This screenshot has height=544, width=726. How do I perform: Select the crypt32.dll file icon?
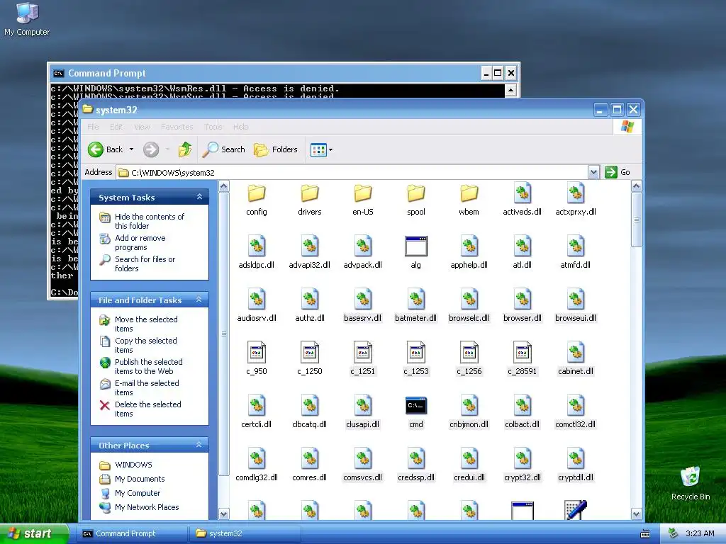point(523,459)
